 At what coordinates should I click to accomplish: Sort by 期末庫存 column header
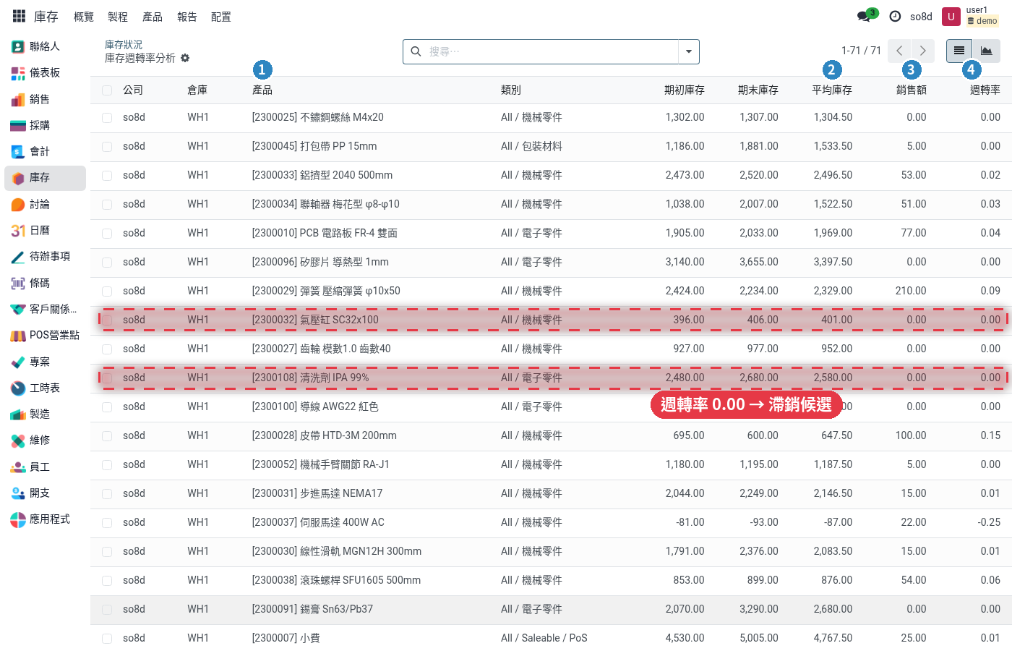(x=758, y=90)
